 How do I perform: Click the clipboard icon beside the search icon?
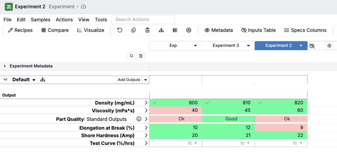(141, 56)
